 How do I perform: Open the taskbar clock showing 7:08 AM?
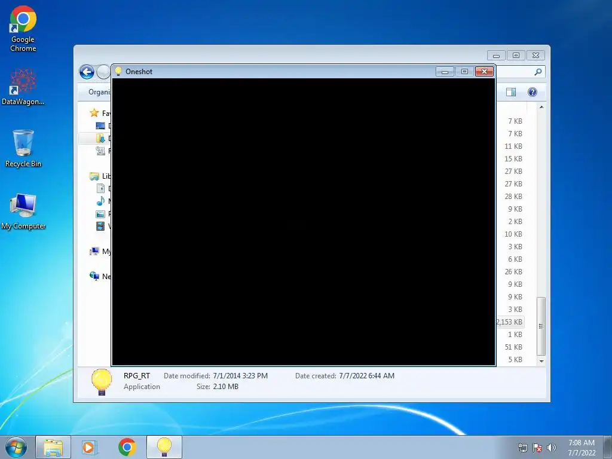pyautogui.click(x=582, y=448)
